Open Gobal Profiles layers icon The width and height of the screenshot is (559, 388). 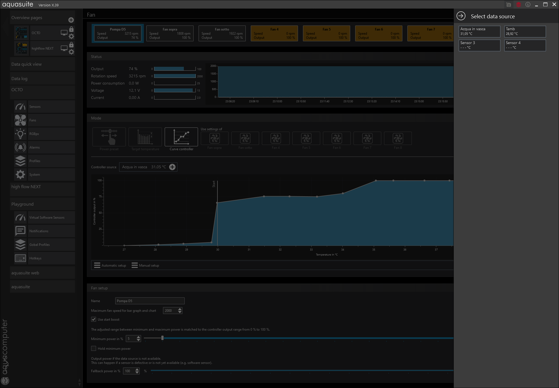[21, 245]
